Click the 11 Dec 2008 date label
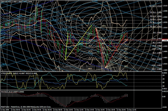Screen dimensions: 168x111 coord(5,110)
